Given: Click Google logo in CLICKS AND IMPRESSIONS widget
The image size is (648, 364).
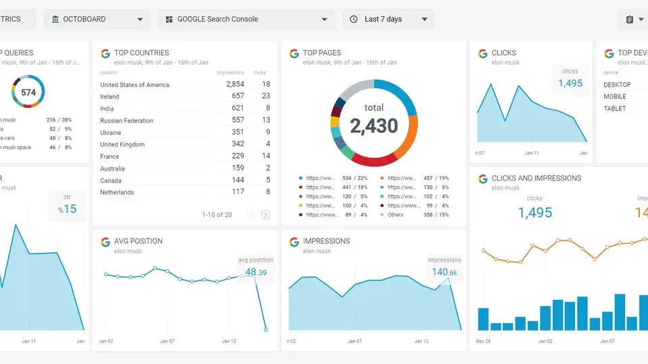Looking at the screenshot, I should tap(483, 179).
